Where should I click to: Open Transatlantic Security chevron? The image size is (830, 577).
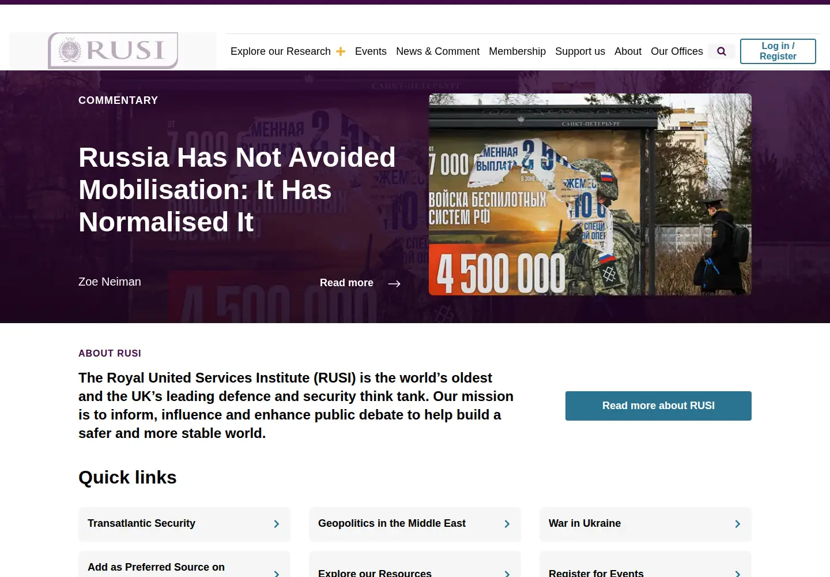coord(277,524)
